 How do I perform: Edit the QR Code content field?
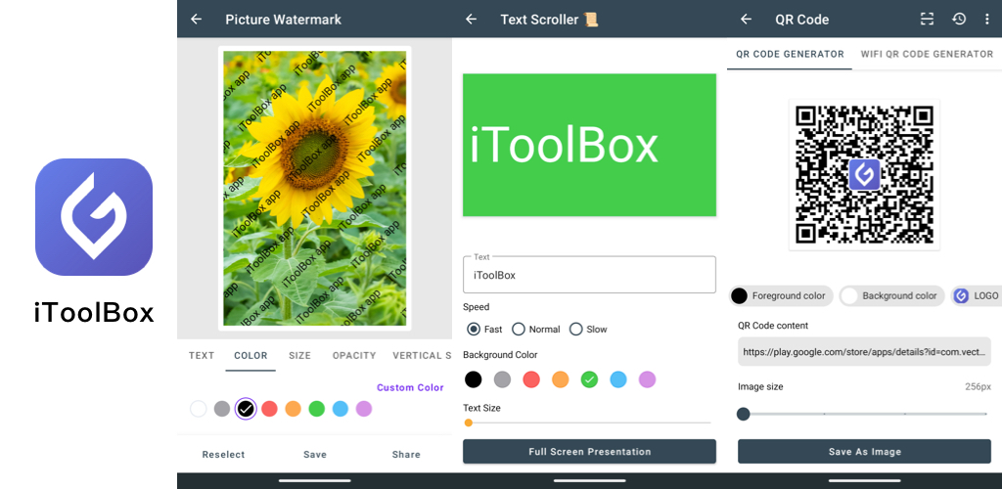(x=864, y=352)
